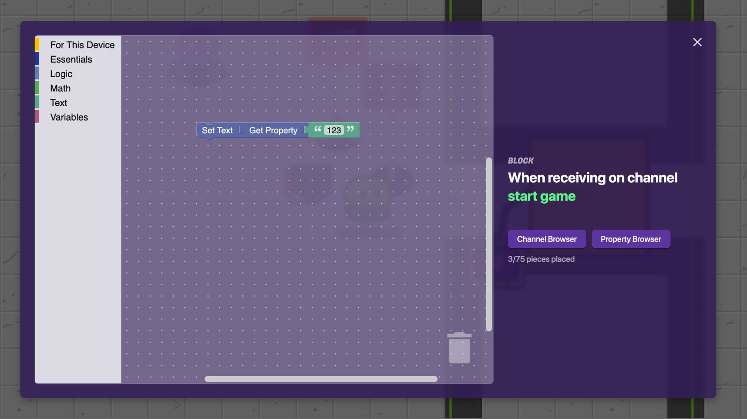Viewport: 747px width, 419px height.
Task: Open the Channel Browser
Action: click(546, 239)
